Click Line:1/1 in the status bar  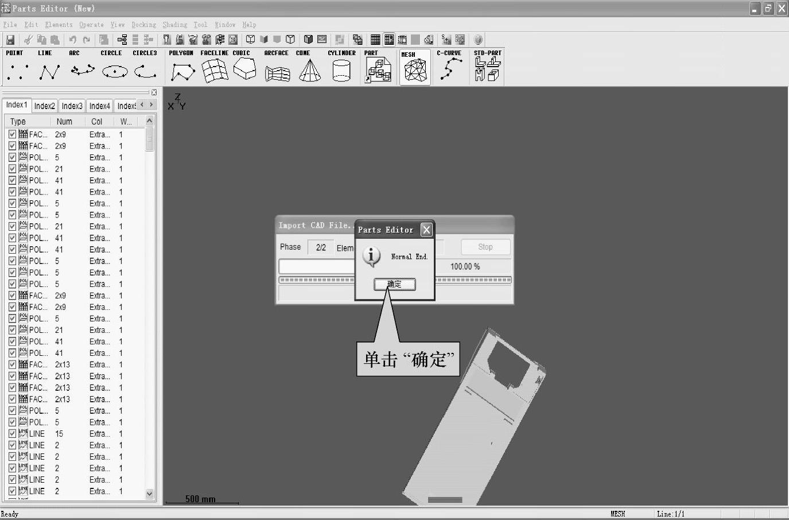click(x=670, y=514)
